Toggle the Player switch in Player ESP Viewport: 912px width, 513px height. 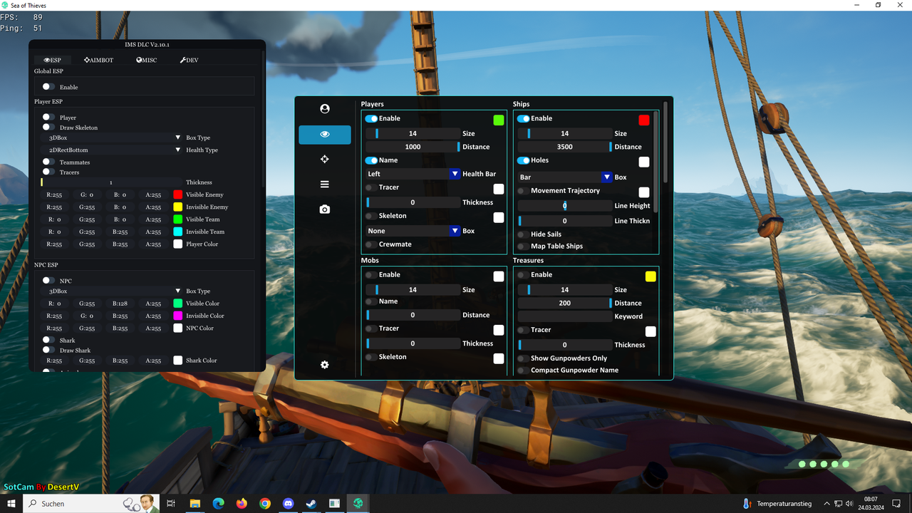coord(48,118)
